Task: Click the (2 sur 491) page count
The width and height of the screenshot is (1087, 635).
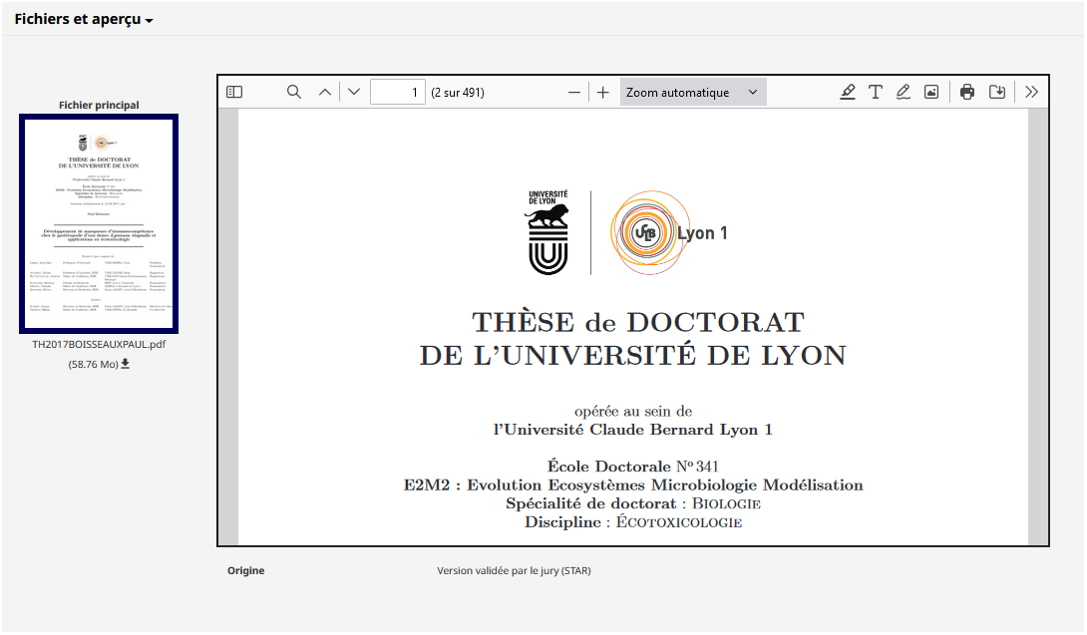Action: tap(458, 93)
